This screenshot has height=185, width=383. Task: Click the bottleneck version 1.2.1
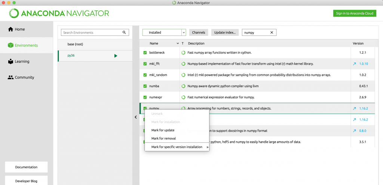363,52
